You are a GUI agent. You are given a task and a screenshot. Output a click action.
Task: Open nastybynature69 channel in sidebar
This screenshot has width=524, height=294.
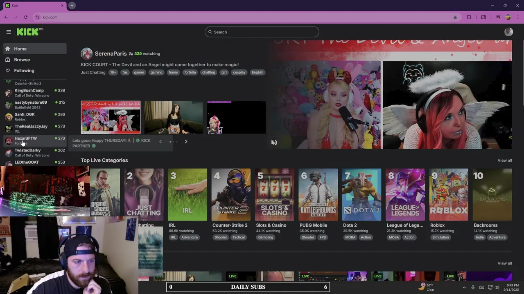[x=35, y=105]
